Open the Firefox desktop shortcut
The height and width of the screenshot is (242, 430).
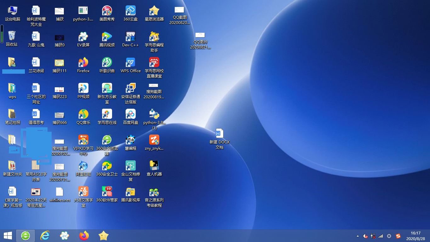(x=83, y=65)
